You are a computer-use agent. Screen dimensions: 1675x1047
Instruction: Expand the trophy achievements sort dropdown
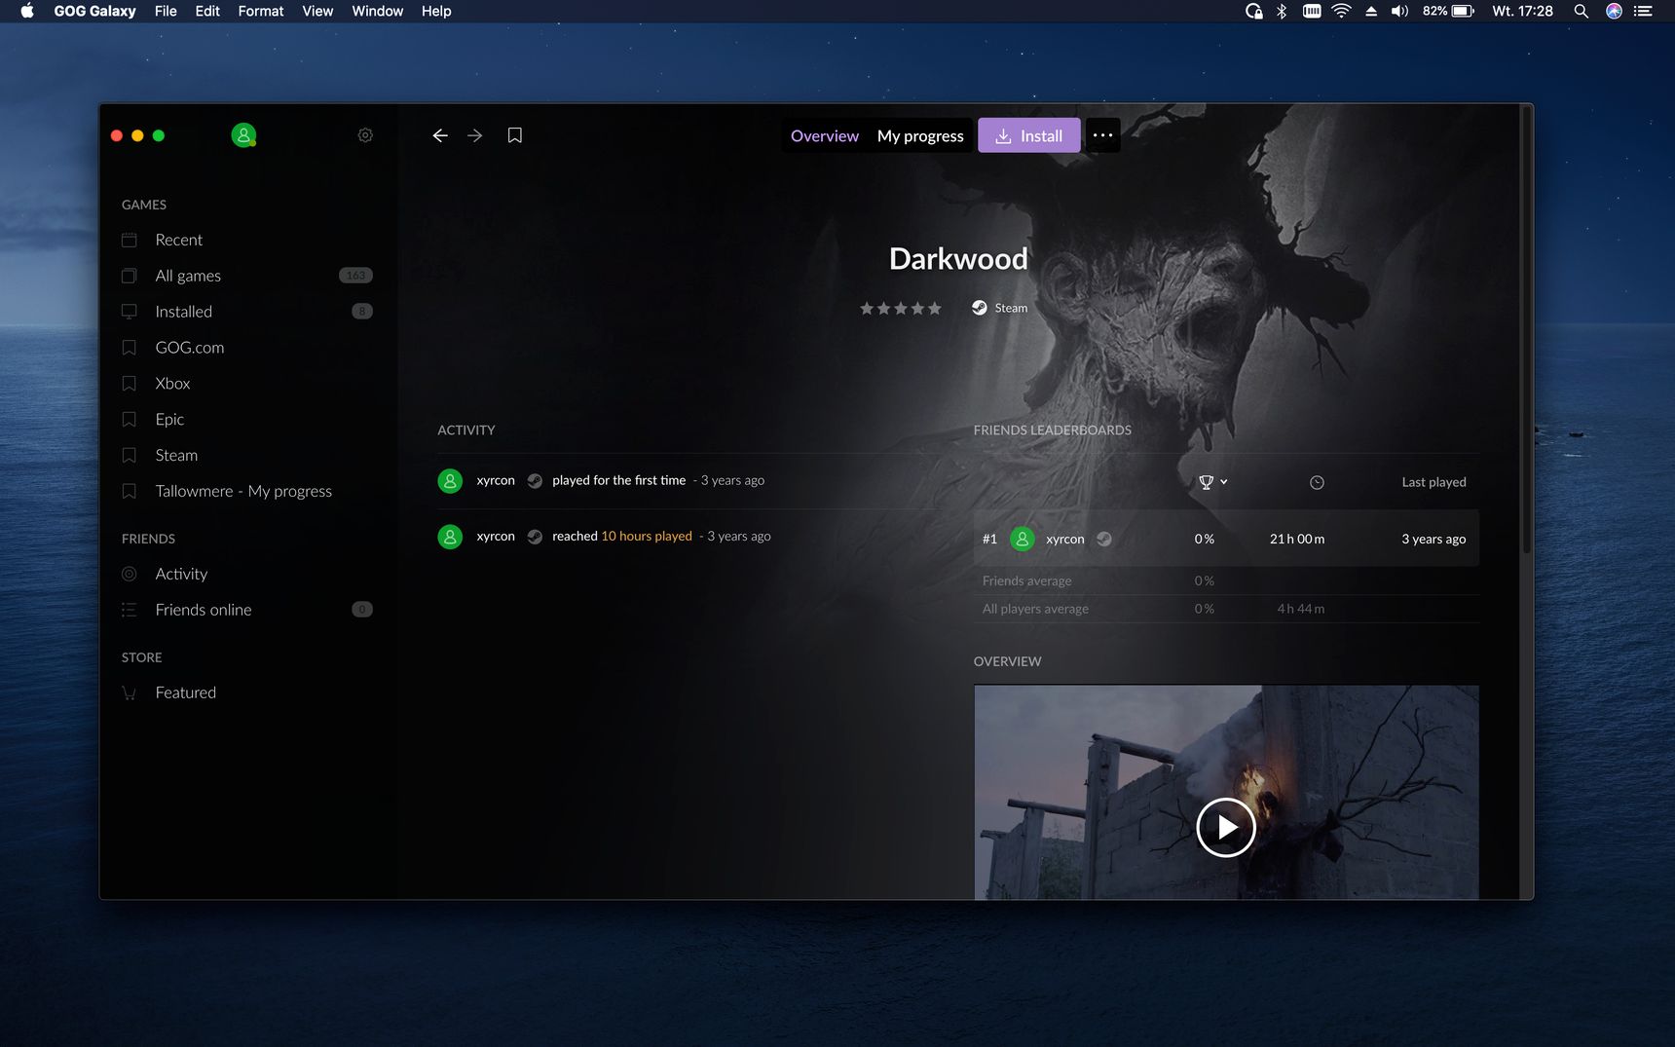pos(1212,482)
